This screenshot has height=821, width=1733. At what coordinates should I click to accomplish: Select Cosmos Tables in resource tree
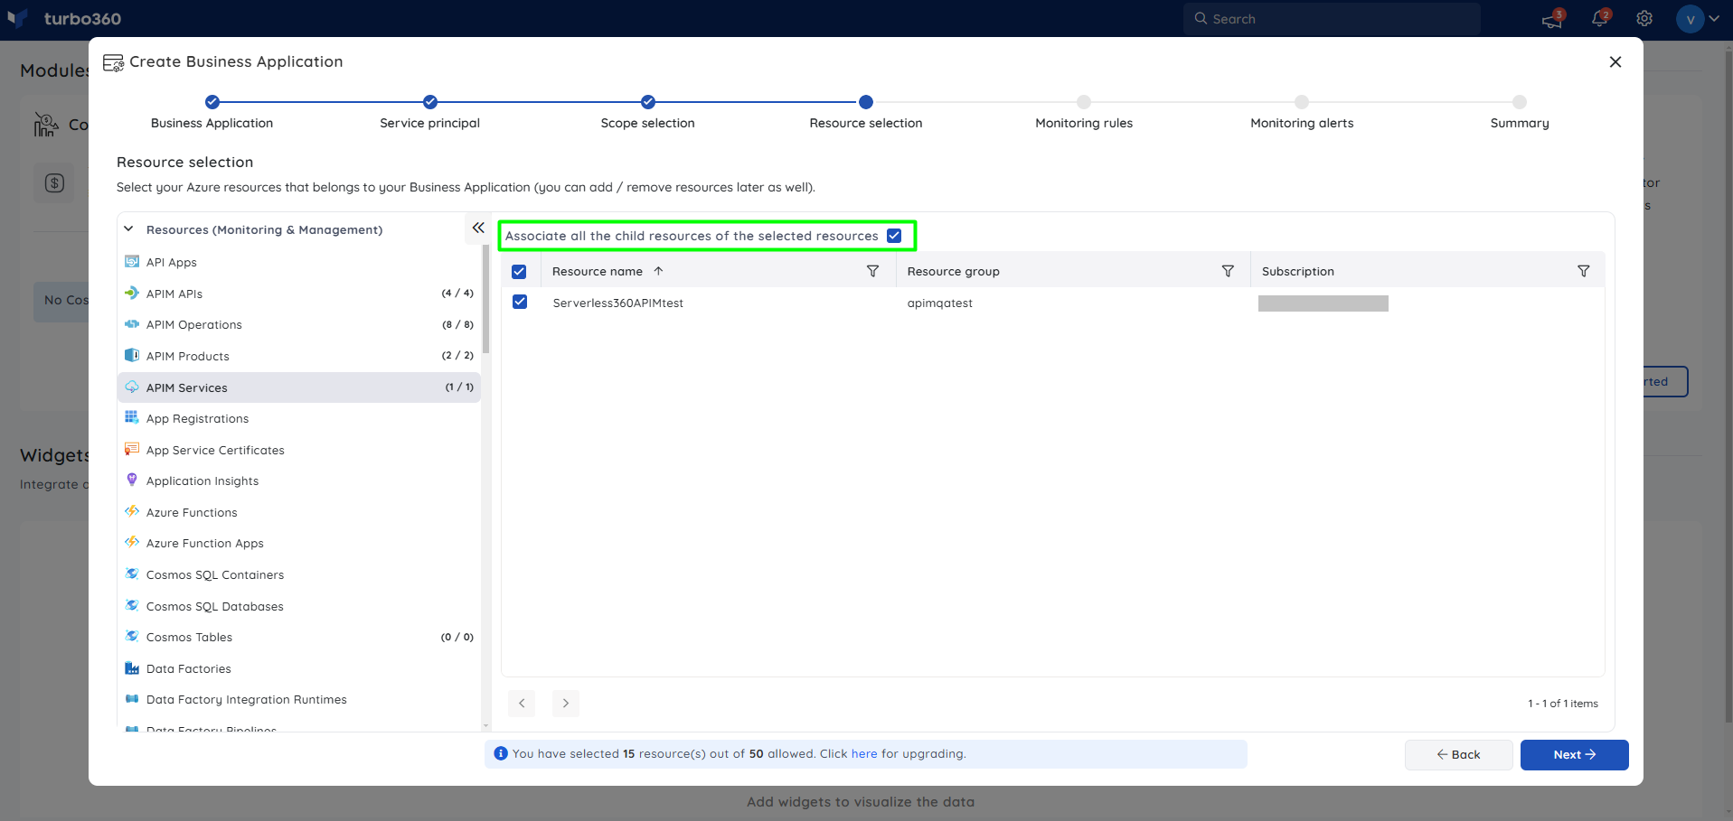(x=299, y=637)
